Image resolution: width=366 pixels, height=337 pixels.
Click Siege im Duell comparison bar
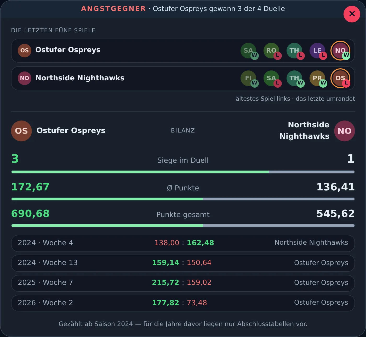tap(183, 172)
